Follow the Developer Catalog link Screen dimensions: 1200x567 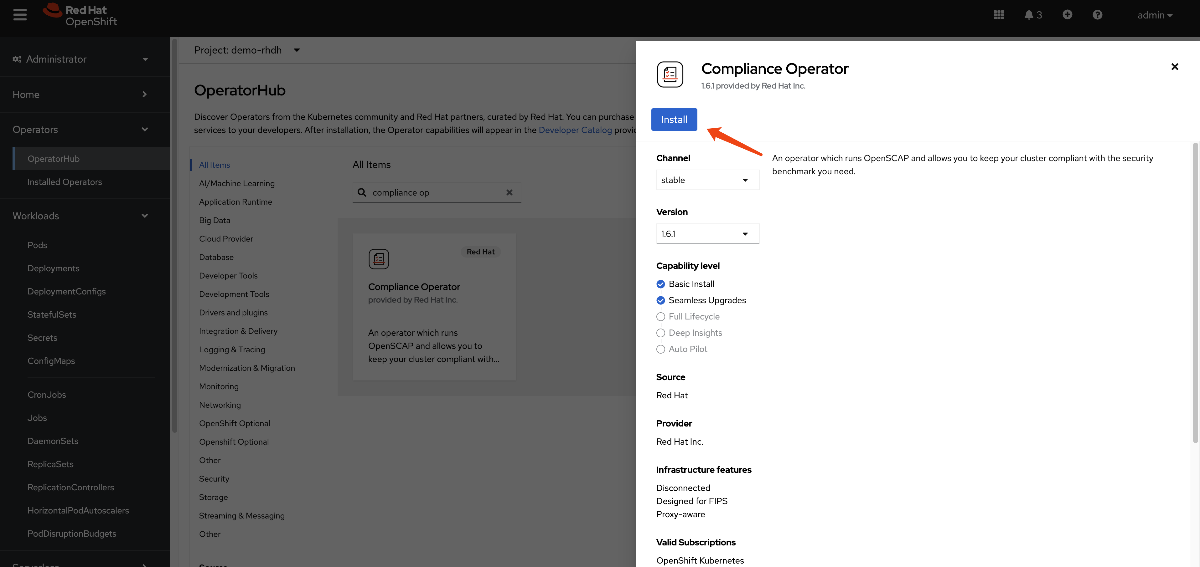pyautogui.click(x=575, y=130)
